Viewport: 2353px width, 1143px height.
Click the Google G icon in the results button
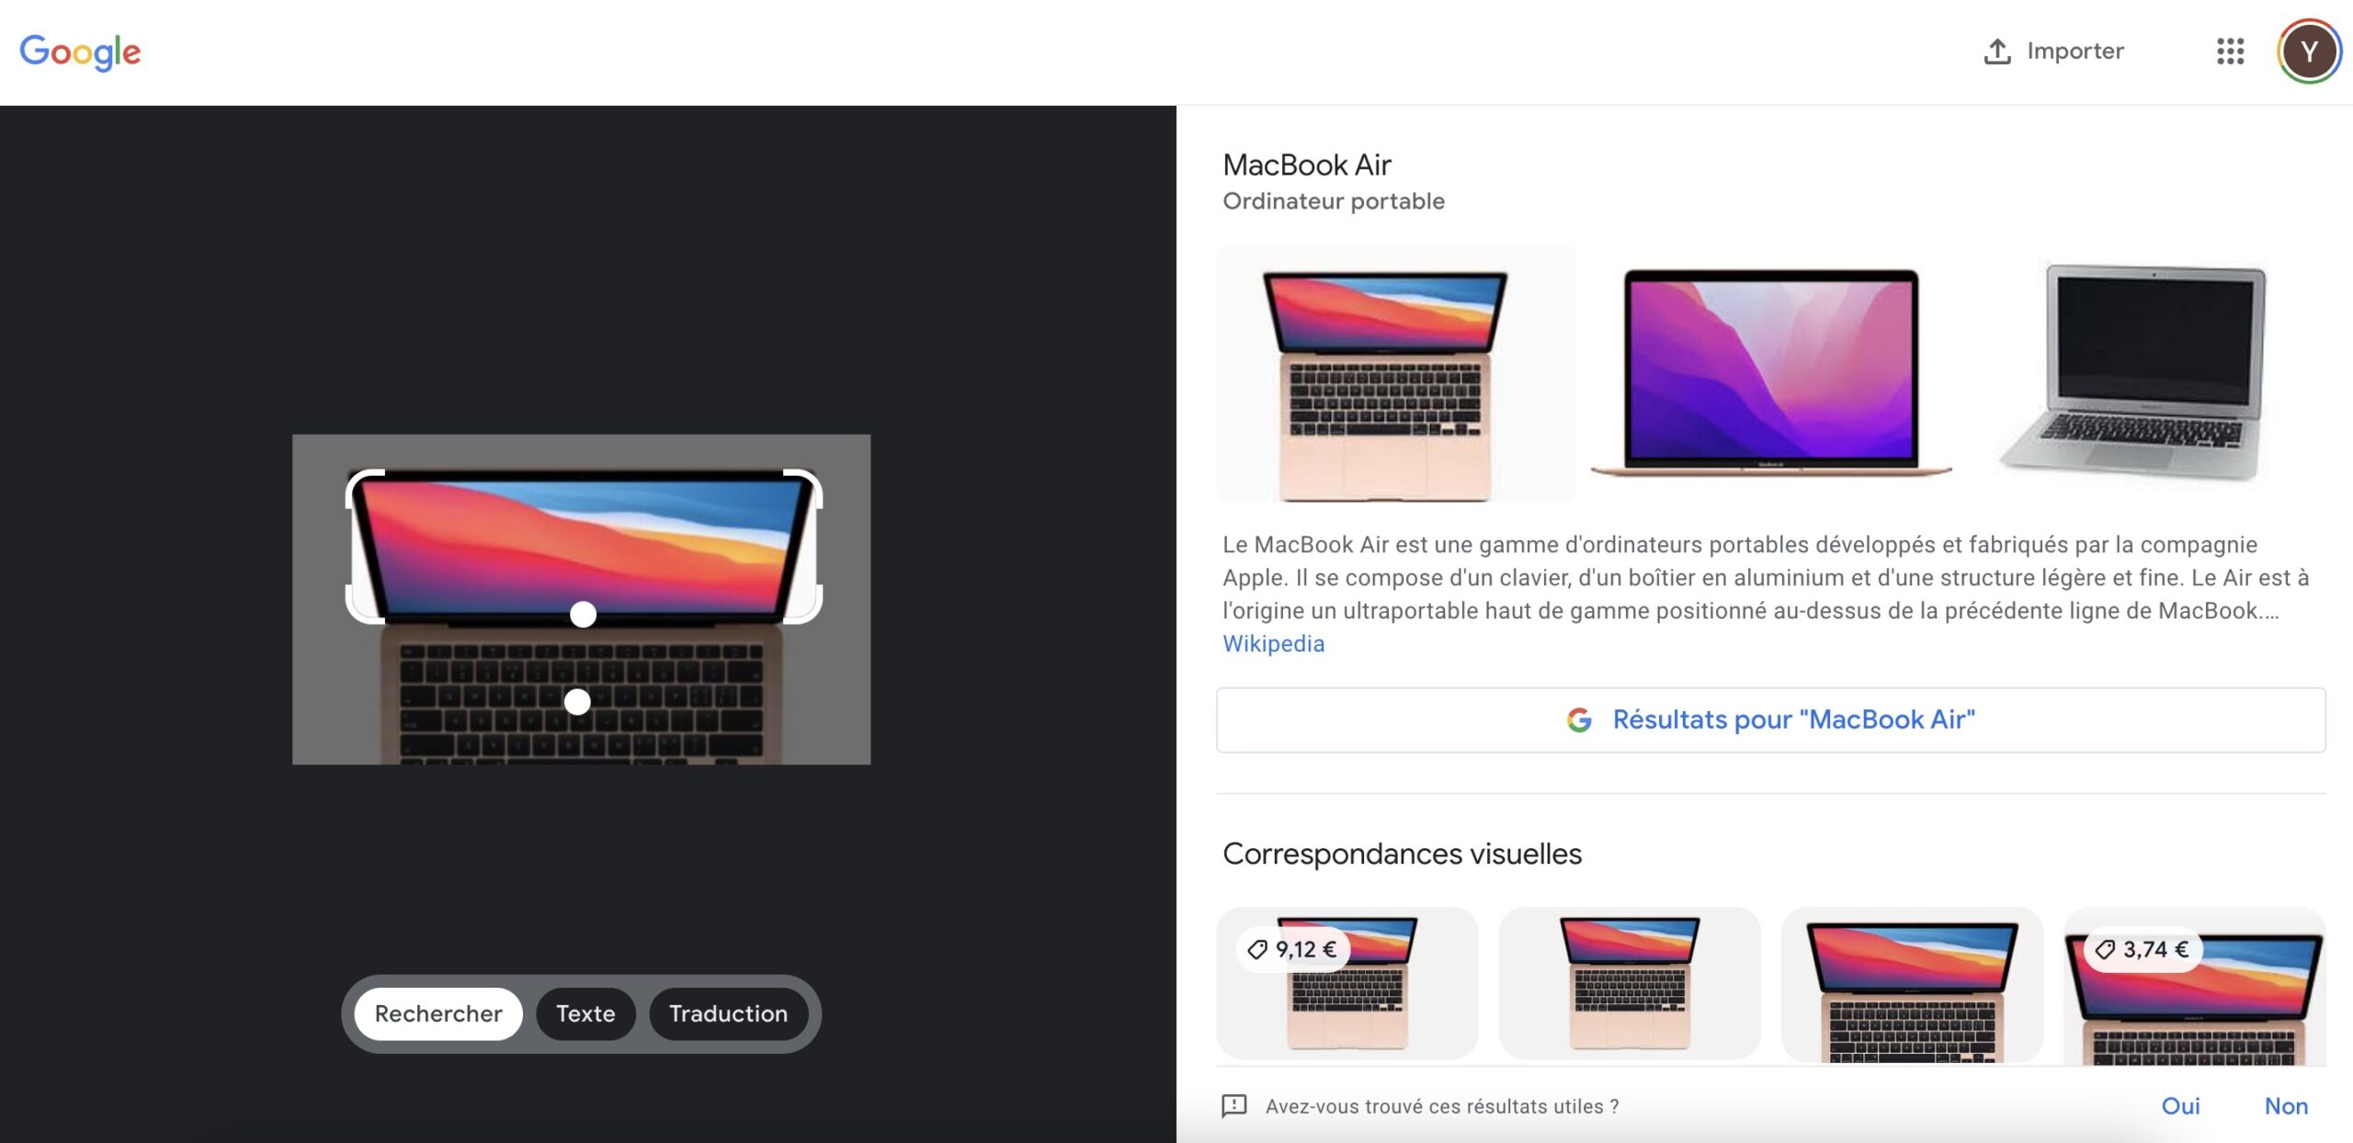1579,719
